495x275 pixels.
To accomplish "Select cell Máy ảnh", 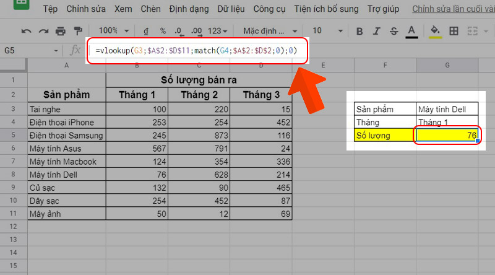I will (x=67, y=214).
